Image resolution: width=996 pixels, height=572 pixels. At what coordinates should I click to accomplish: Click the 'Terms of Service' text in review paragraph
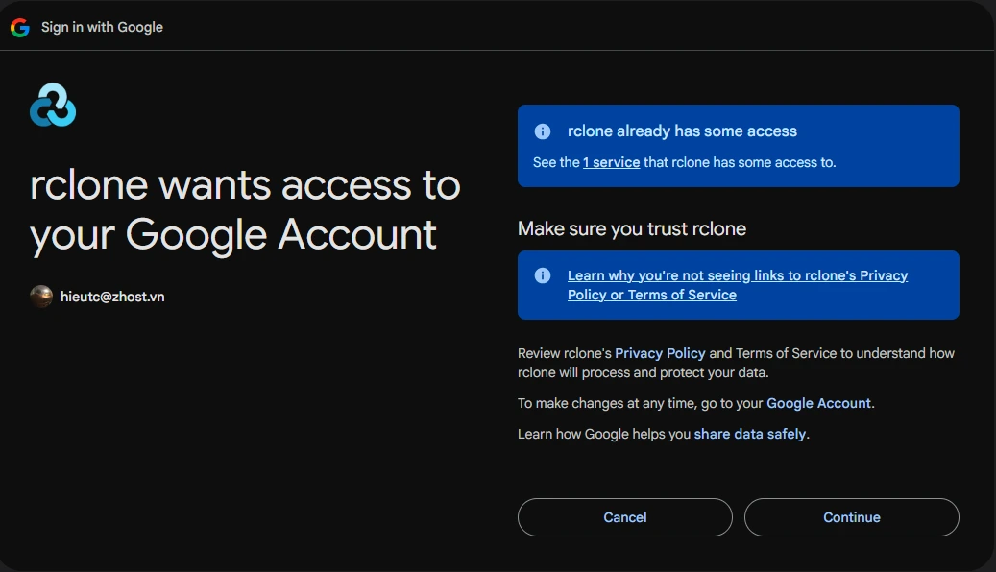point(786,353)
